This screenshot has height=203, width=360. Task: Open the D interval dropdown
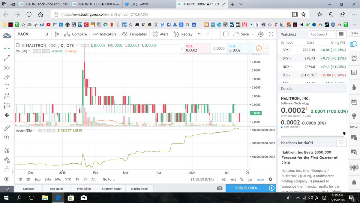coord(46,34)
